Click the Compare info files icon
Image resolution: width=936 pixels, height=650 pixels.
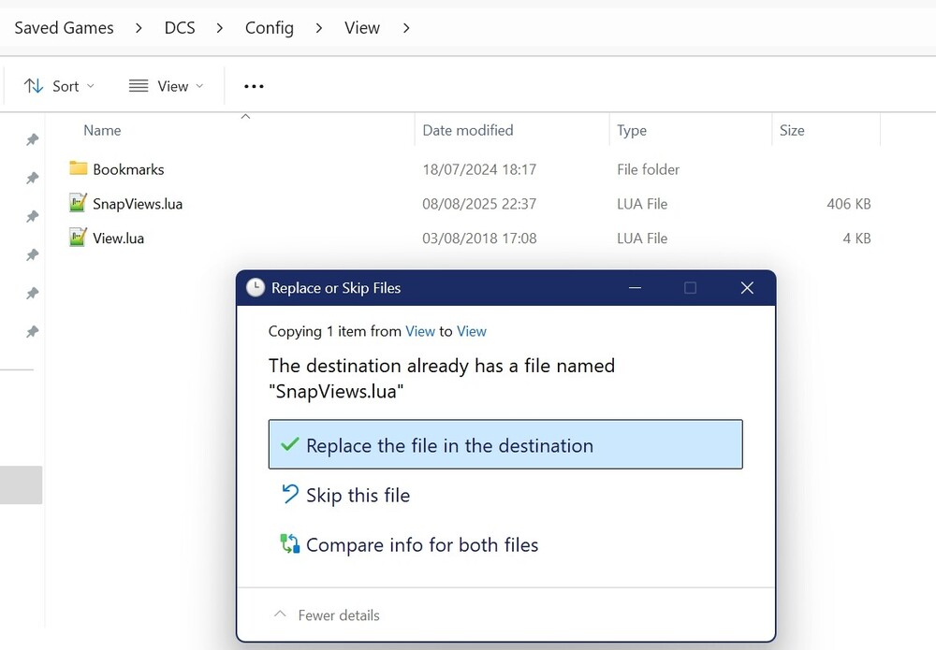[x=290, y=544]
